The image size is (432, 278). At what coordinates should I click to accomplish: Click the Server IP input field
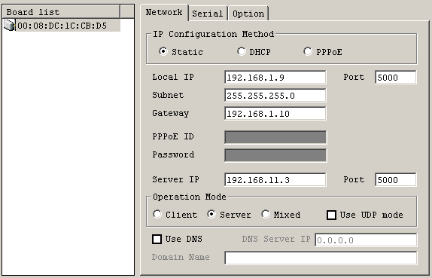coord(275,180)
